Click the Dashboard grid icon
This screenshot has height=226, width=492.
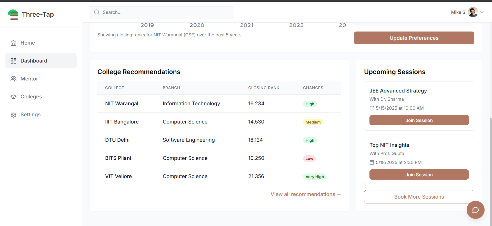[x=14, y=61]
